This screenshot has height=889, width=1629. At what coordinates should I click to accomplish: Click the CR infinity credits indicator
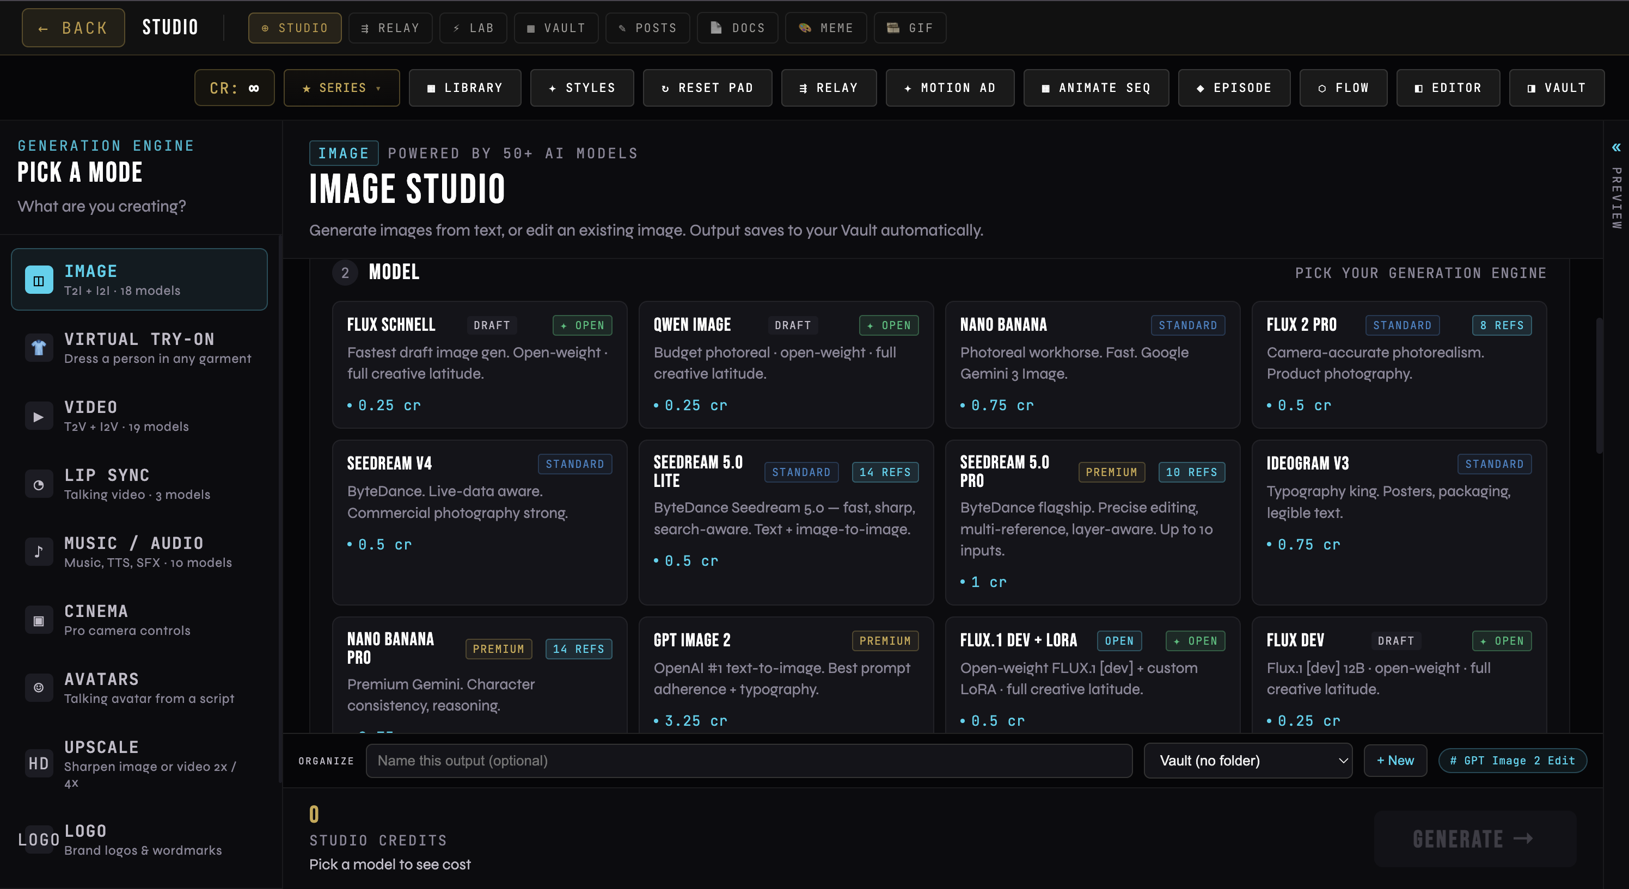click(234, 88)
